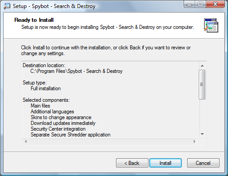Click the 'Additional languages' entry
The image size is (228, 176).
tap(52, 112)
